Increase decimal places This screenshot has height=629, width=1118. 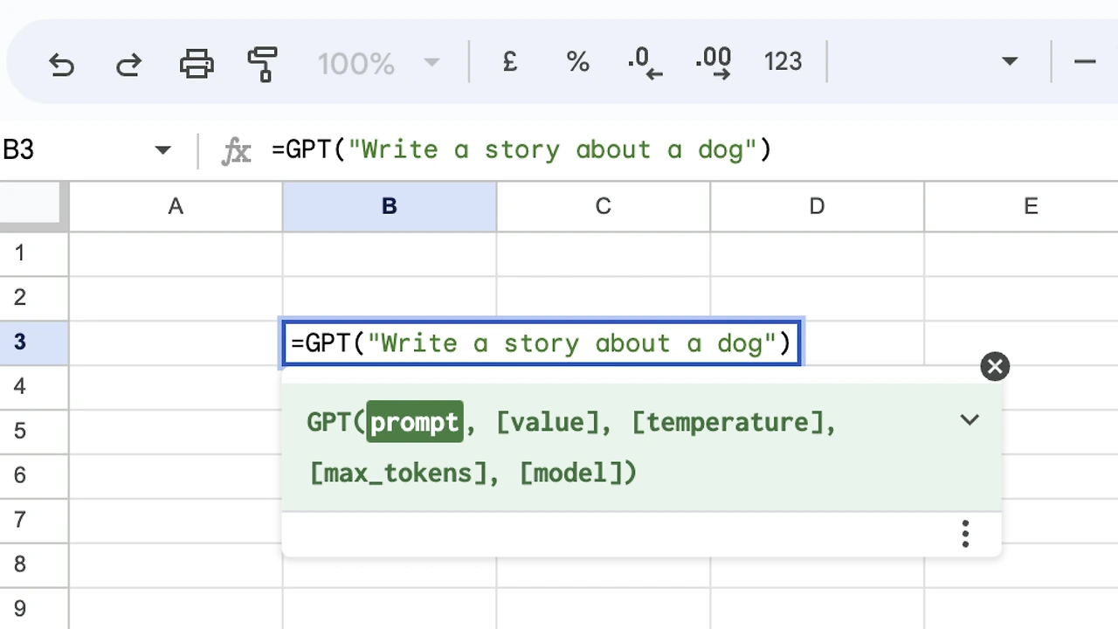click(x=714, y=62)
